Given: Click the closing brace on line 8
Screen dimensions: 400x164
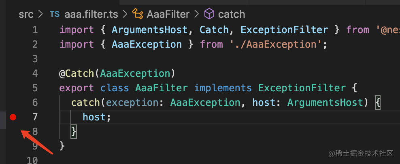Looking at the screenshot, I should tap(74, 131).
